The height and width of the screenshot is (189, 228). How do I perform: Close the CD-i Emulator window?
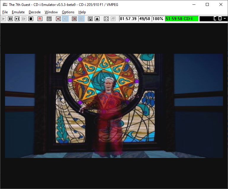click(221, 4)
